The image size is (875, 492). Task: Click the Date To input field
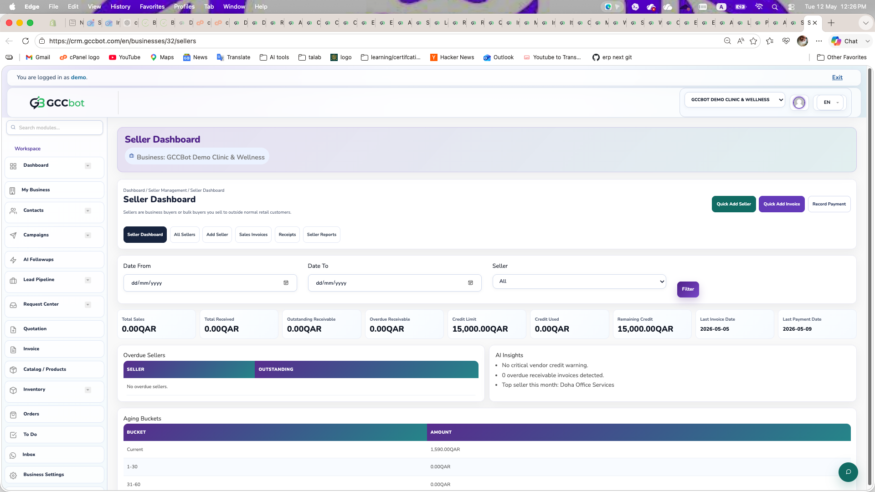tap(395, 283)
